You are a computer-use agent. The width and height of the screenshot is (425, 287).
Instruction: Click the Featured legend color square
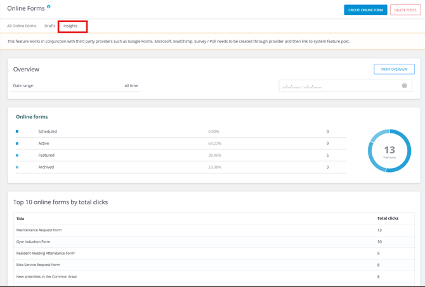coord(17,155)
